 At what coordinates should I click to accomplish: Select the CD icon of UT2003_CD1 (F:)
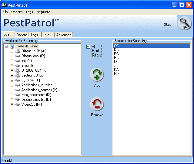[18, 70]
